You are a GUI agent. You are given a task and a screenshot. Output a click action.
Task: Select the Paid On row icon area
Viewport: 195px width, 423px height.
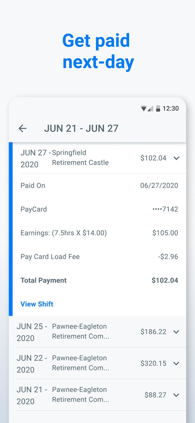pyautogui.click(x=33, y=185)
